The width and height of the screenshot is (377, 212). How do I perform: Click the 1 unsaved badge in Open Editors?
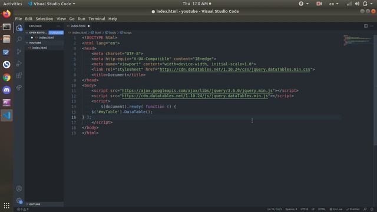pos(56,32)
